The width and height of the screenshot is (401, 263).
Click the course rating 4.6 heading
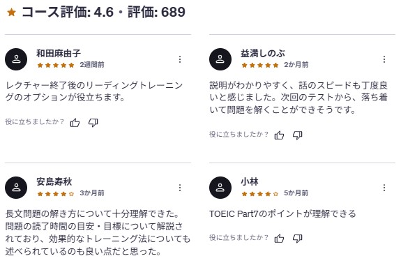(x=103, y=12)
